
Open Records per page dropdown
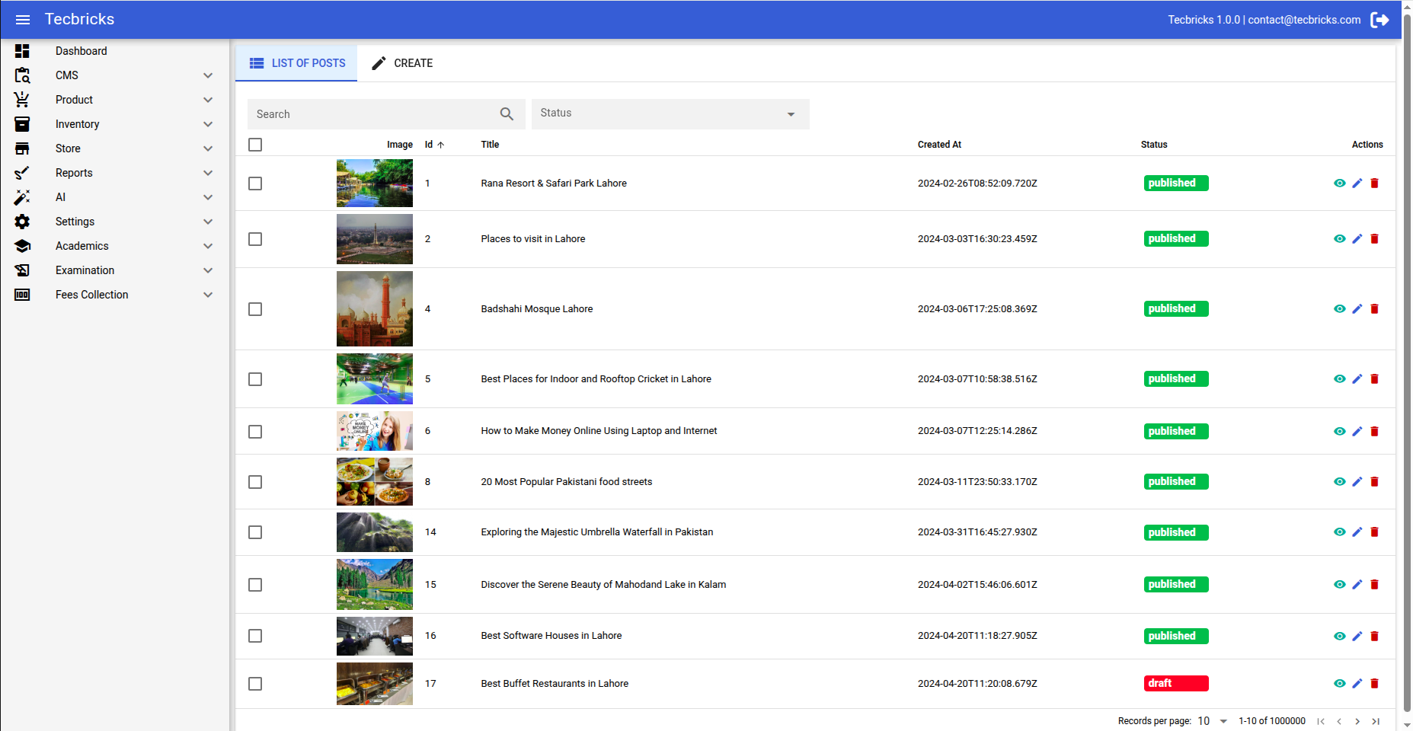click(x=1213, y=721)
